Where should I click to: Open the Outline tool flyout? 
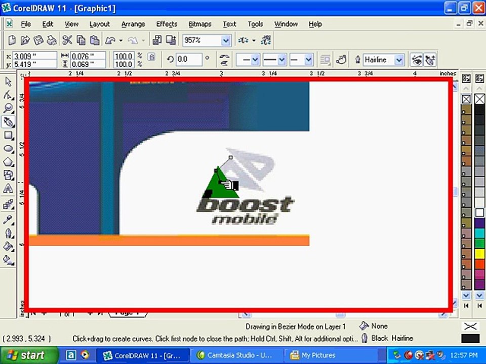tap(8, 233)
